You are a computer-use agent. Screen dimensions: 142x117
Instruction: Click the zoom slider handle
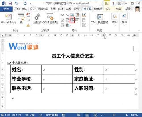(x=114, y=115)
